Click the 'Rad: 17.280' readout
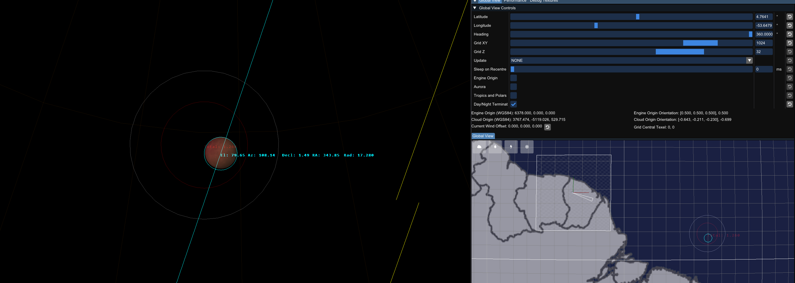Viewport: 795px width, 283px height. 359,155
